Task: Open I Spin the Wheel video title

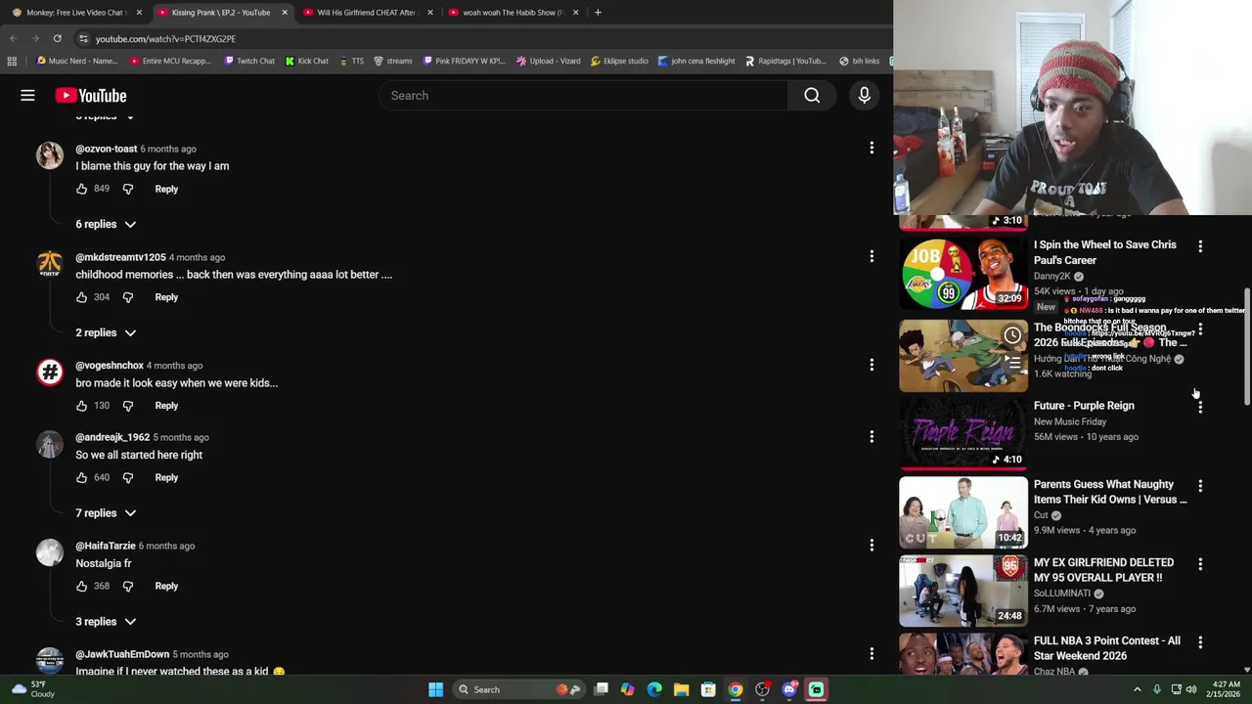Action: tap(1105, 252)
